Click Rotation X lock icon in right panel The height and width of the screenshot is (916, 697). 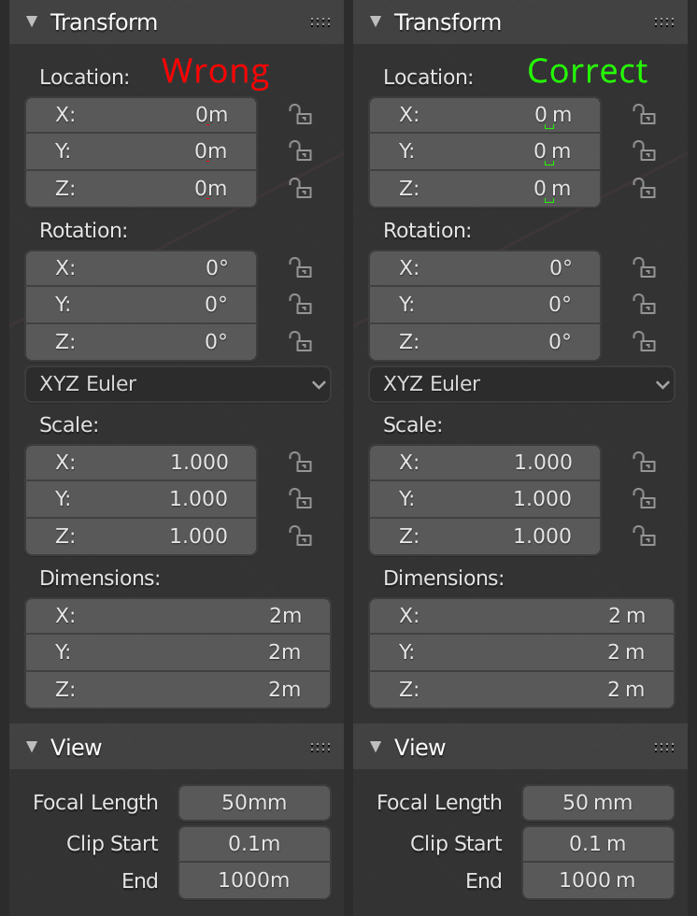click(x=644, y=267)
